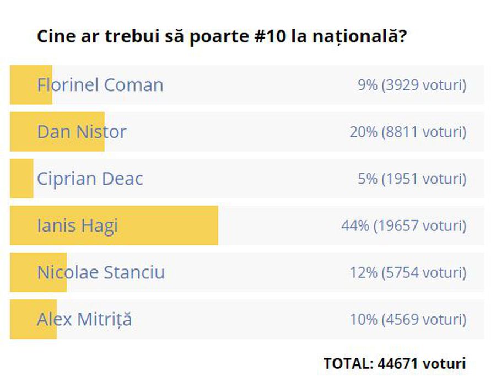Click the gray empty area in Alex Mitriță row

[x=240, y=319]
